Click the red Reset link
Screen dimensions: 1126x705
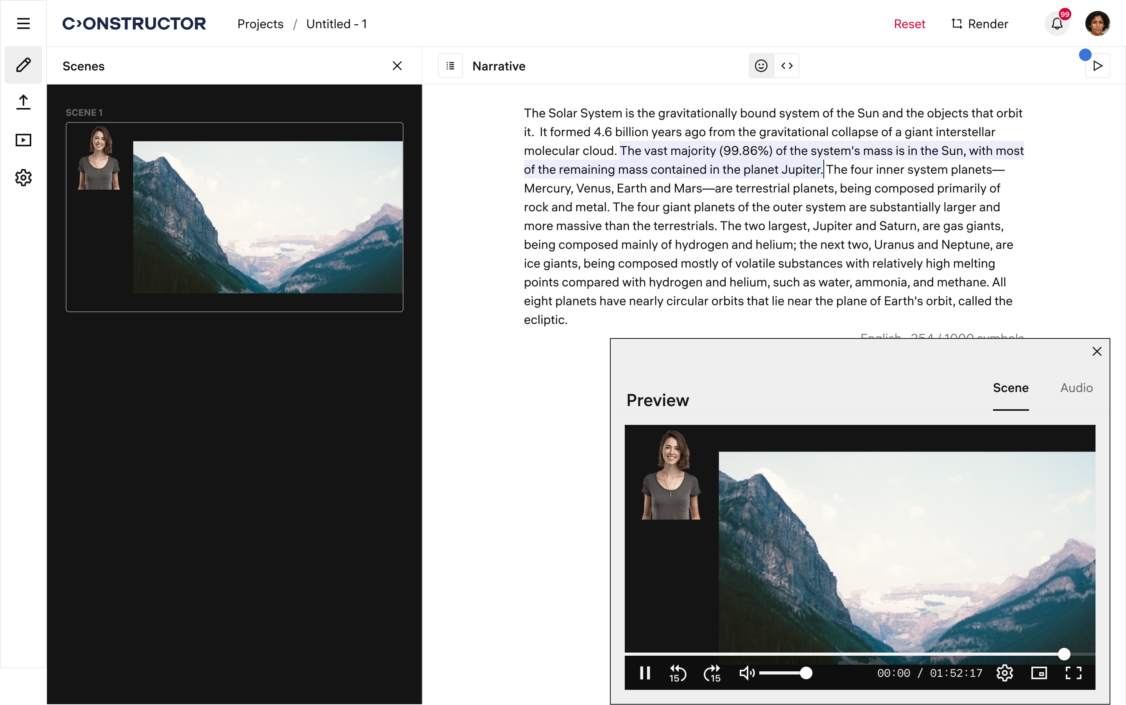click(909, 24)
